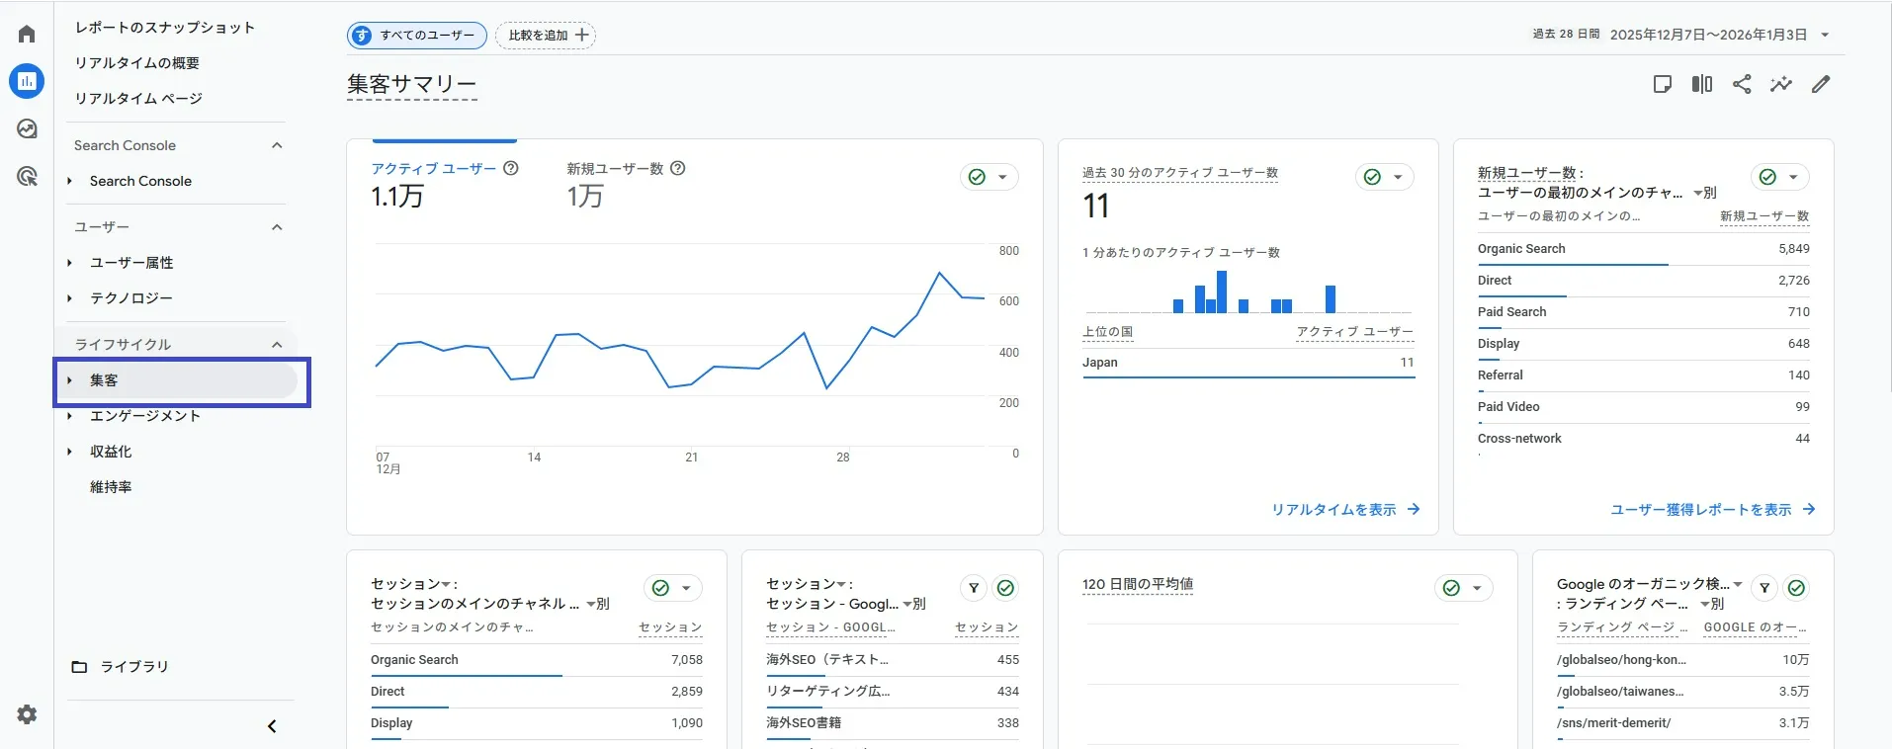This screenshot has height=749, width=1892.
Task: Open 維持率 report
Action: [x=111, y=487]
